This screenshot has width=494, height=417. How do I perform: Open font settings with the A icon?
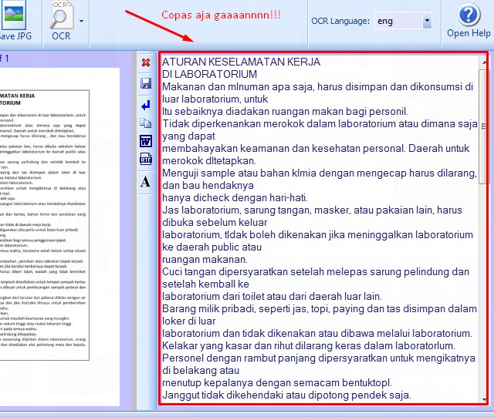tap(145, 181)
